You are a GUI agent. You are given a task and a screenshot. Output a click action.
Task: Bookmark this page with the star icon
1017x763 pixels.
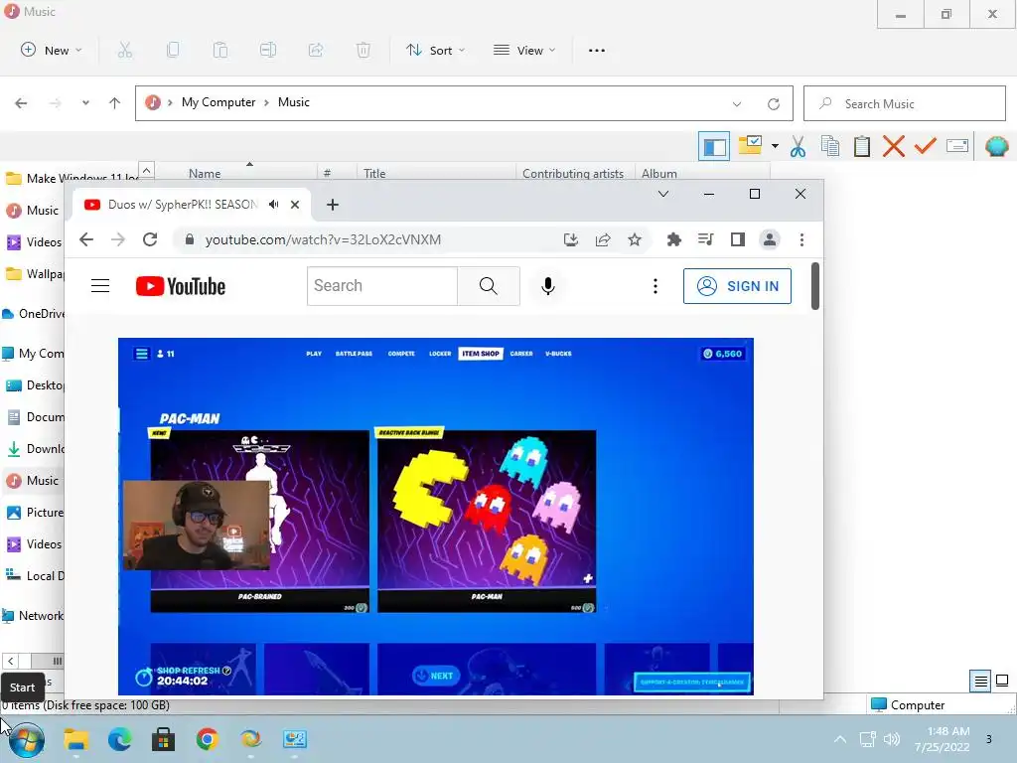pos(635,240)
